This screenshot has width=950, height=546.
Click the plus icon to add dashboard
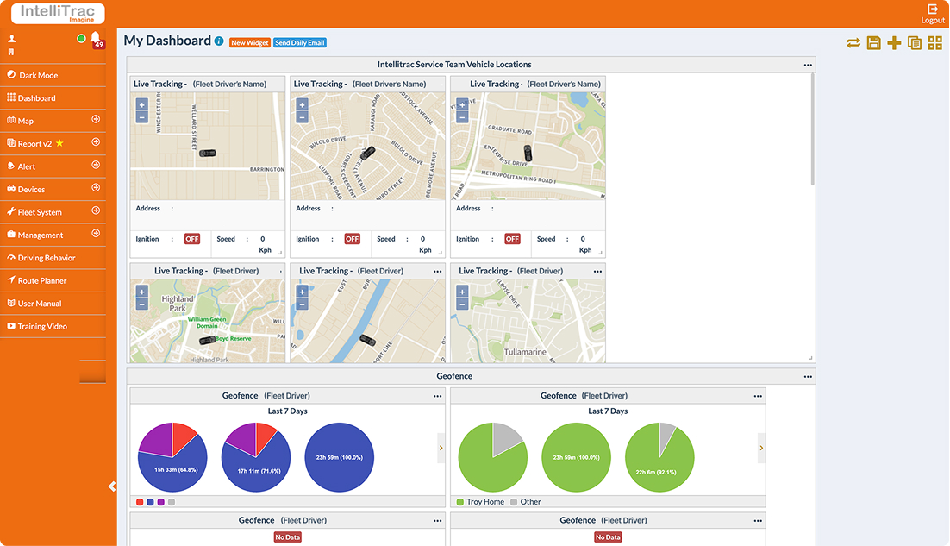point(894,43)
